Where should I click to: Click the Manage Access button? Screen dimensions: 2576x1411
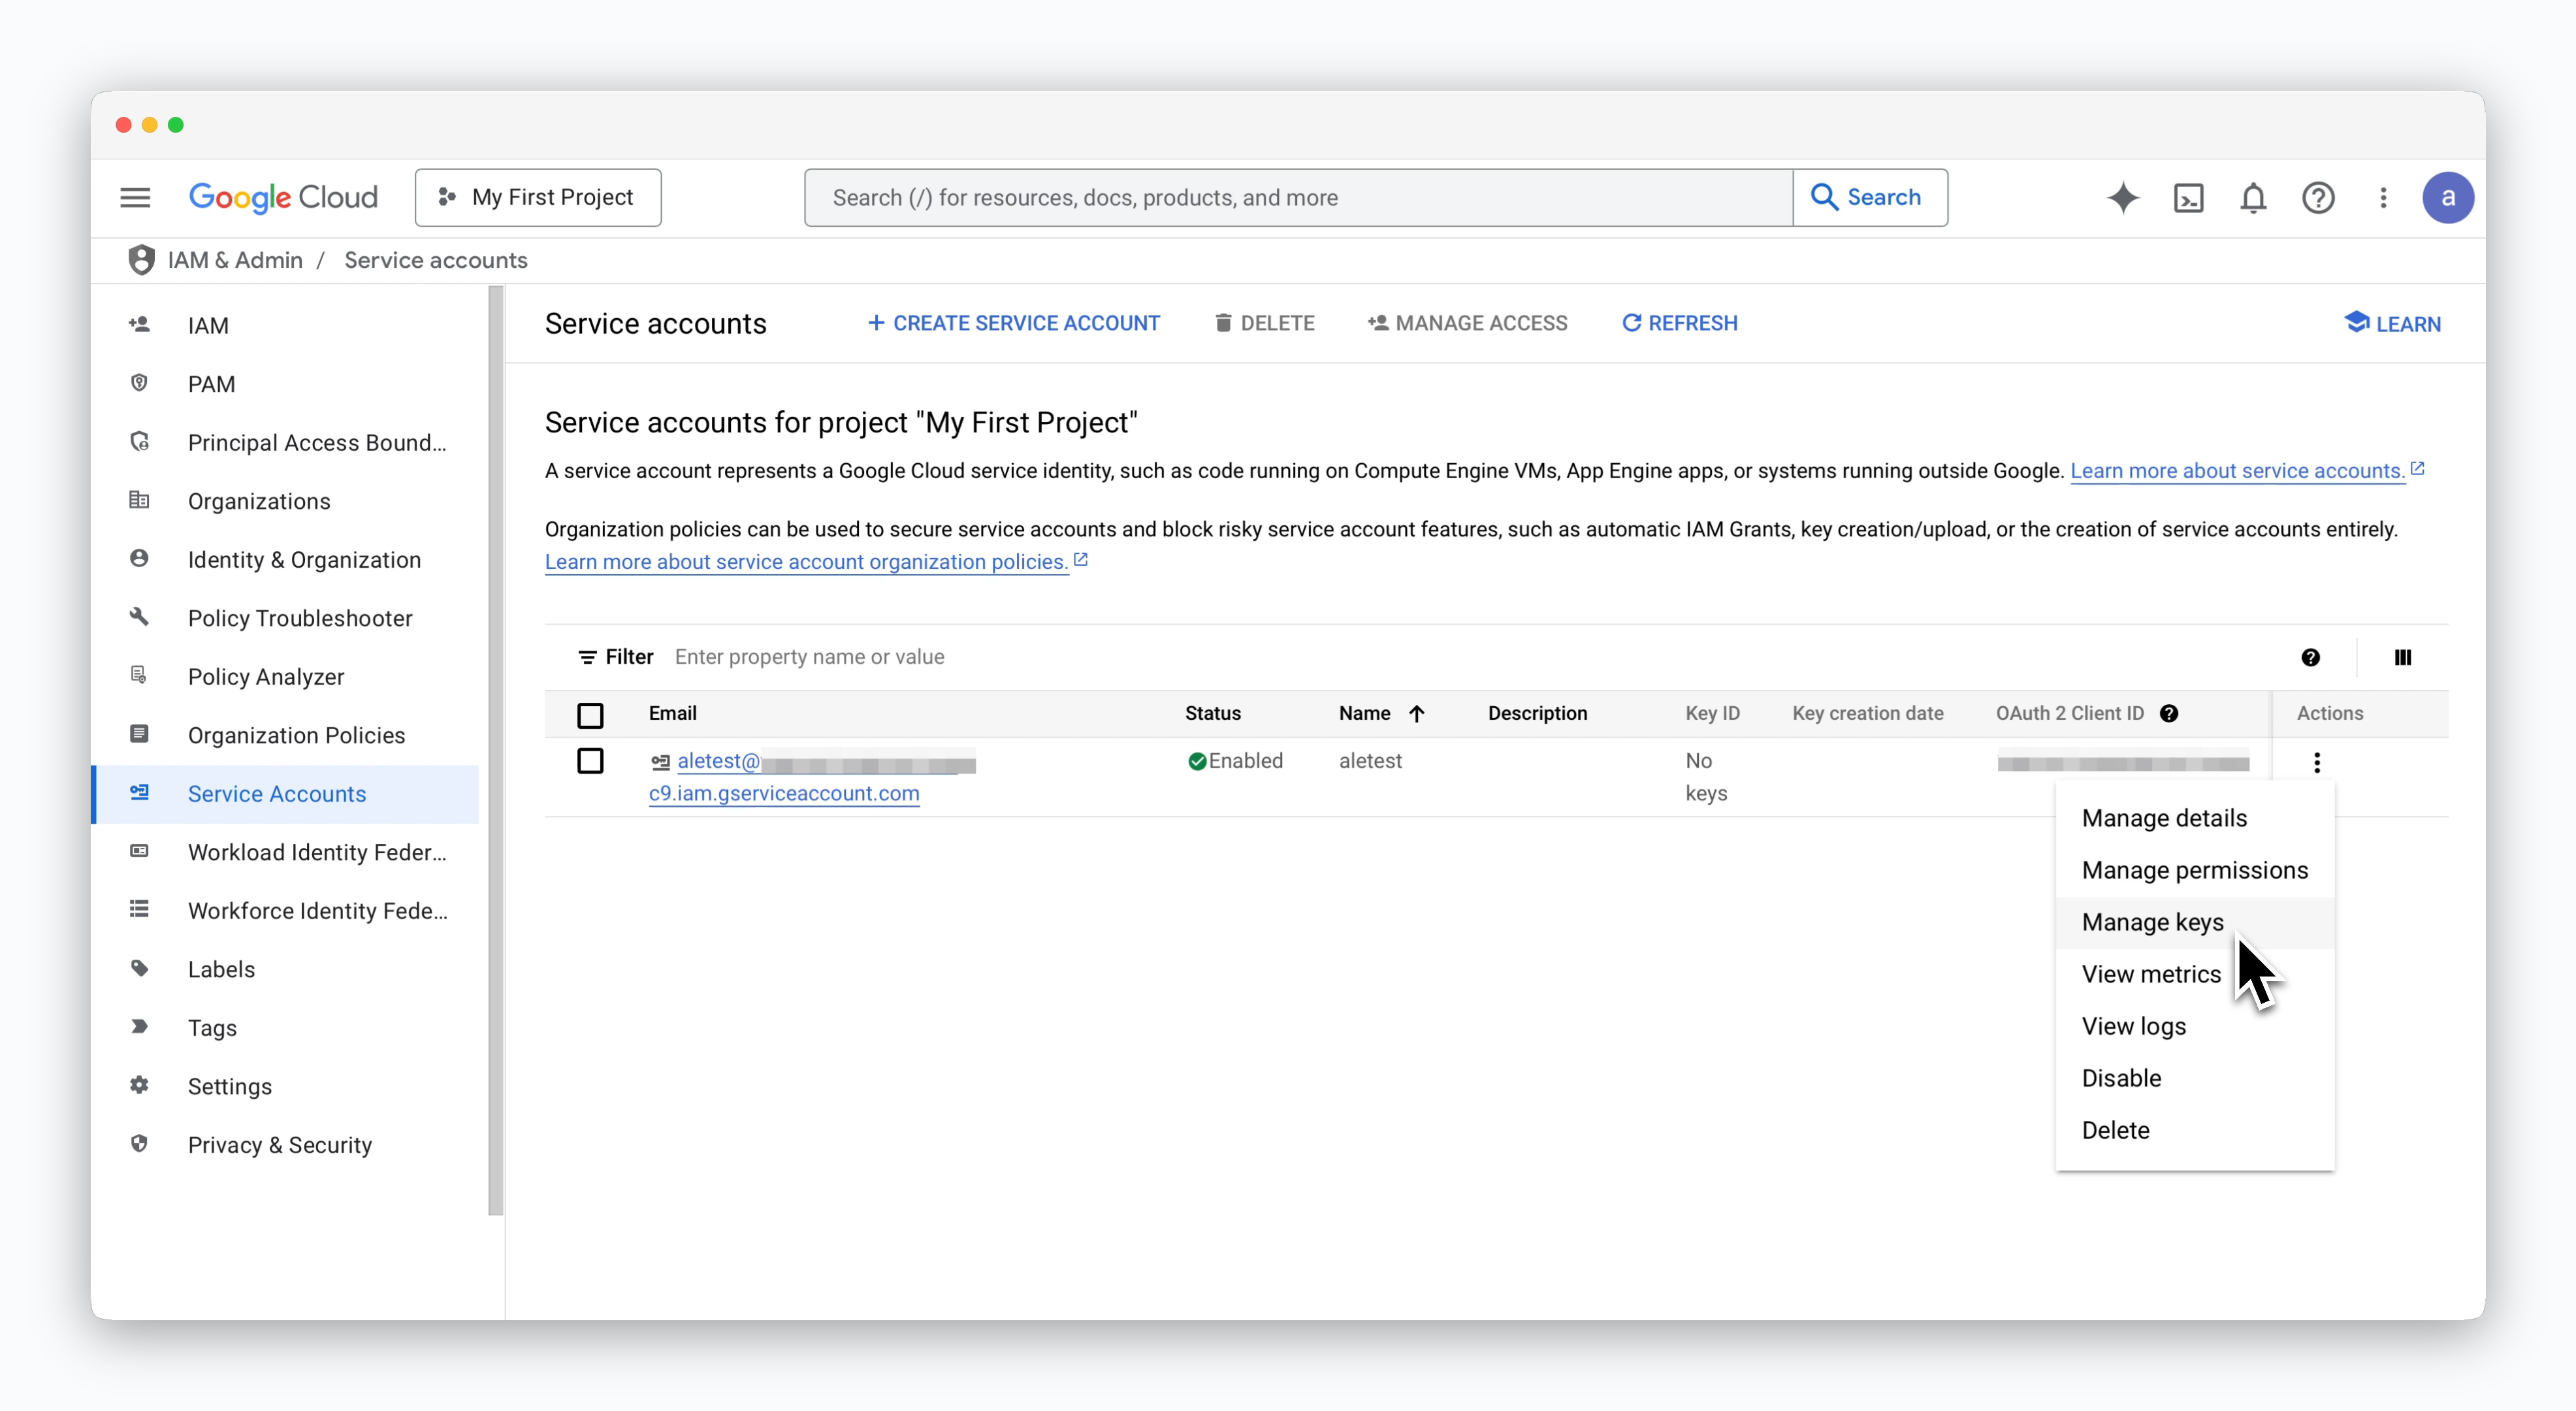tap(1467, 323)
